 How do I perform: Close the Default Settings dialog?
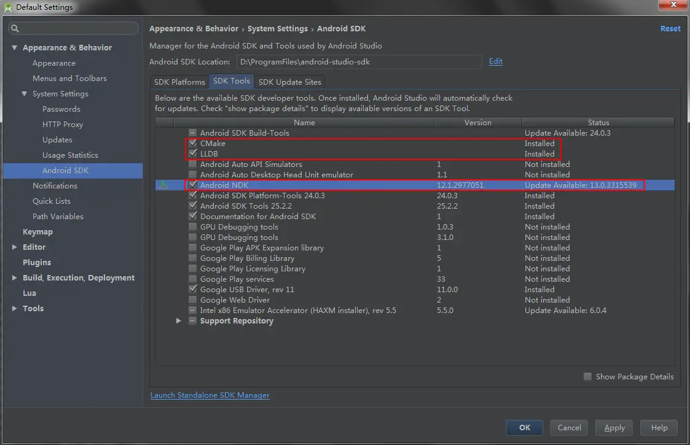pyautogui.click(x=673, y=4)
